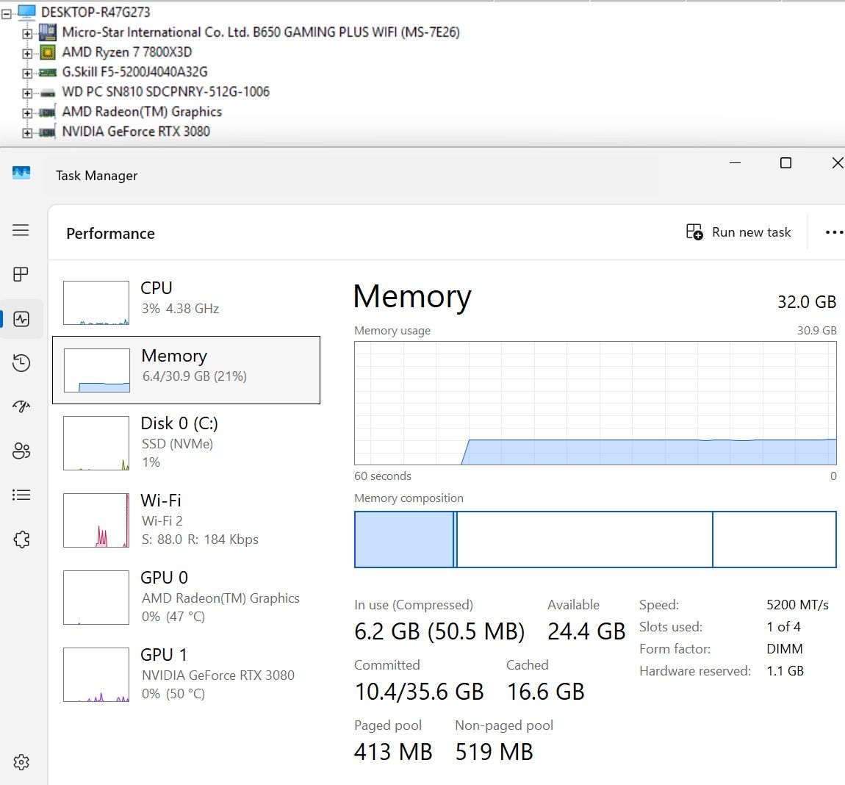Click the CPU chip icon beside AMD Ryzen
The width and height of the screenshot is (845, 785).
click(x=48, y=52)
